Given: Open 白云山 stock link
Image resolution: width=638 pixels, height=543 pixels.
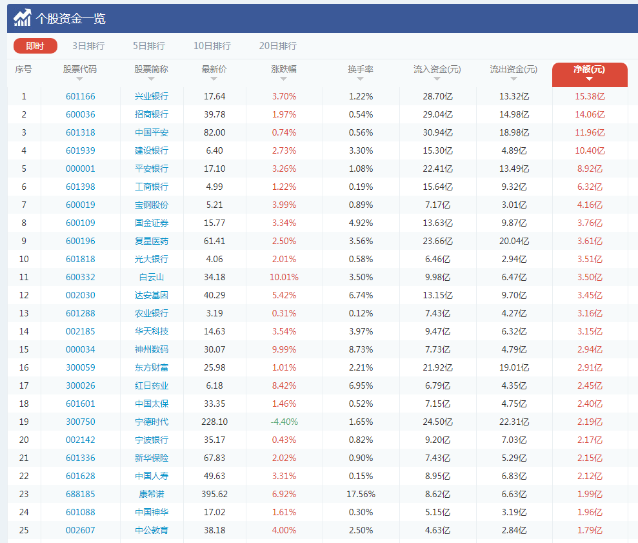Looking at the screenshot, I should 152,277.
